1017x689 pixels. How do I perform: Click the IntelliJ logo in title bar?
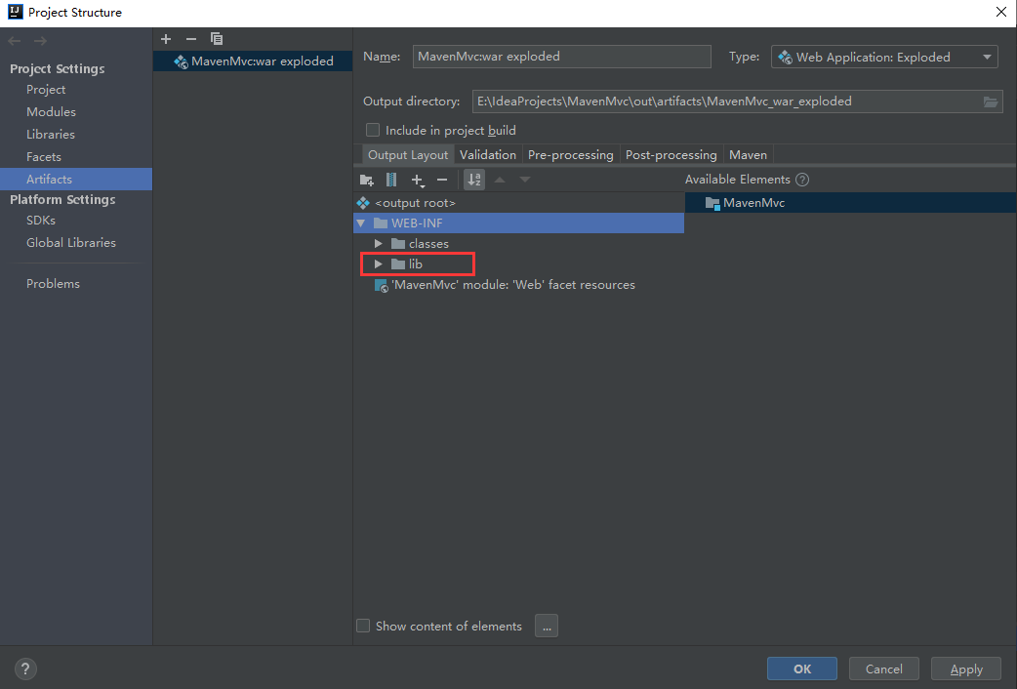coord(15,12)
